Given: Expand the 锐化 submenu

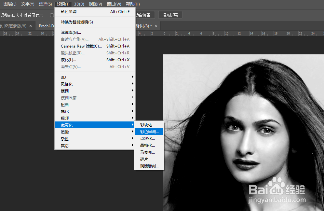Looking at the screenshot, I should 95,111.
